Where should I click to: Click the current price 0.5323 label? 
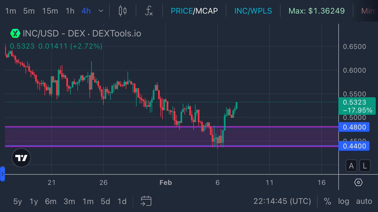coord(357,106)
